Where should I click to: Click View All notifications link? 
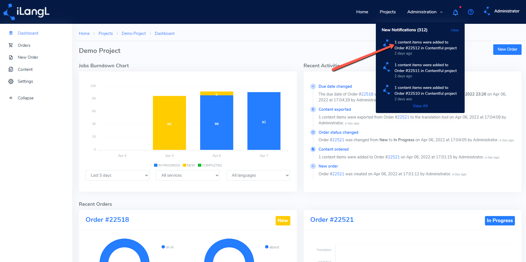coord(420,106)
